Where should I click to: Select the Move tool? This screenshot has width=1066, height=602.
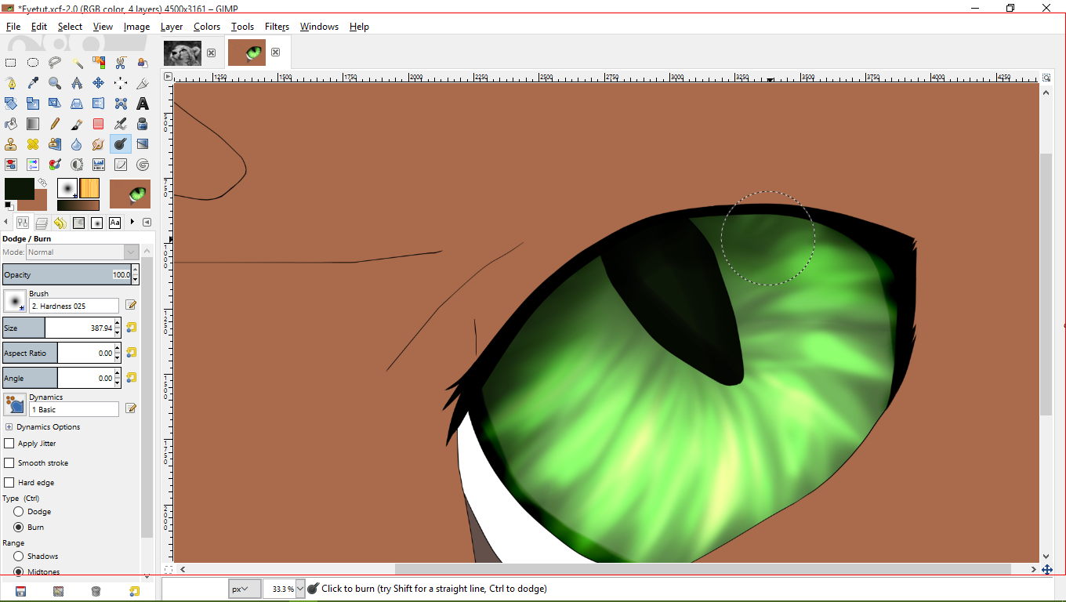click(x=99, y=83)
